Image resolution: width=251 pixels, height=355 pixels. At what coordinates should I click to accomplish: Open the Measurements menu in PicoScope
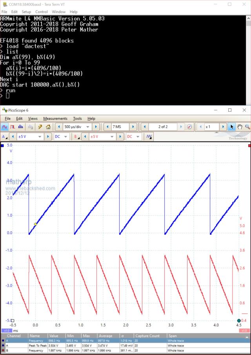point(55,118)
